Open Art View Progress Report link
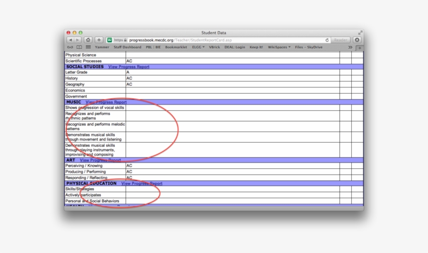Screen dimensions: 428x253 coord(100,160)
